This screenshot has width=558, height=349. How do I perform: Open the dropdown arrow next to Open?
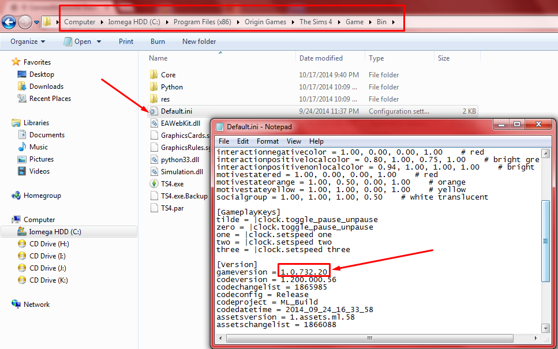coord(99,42)
